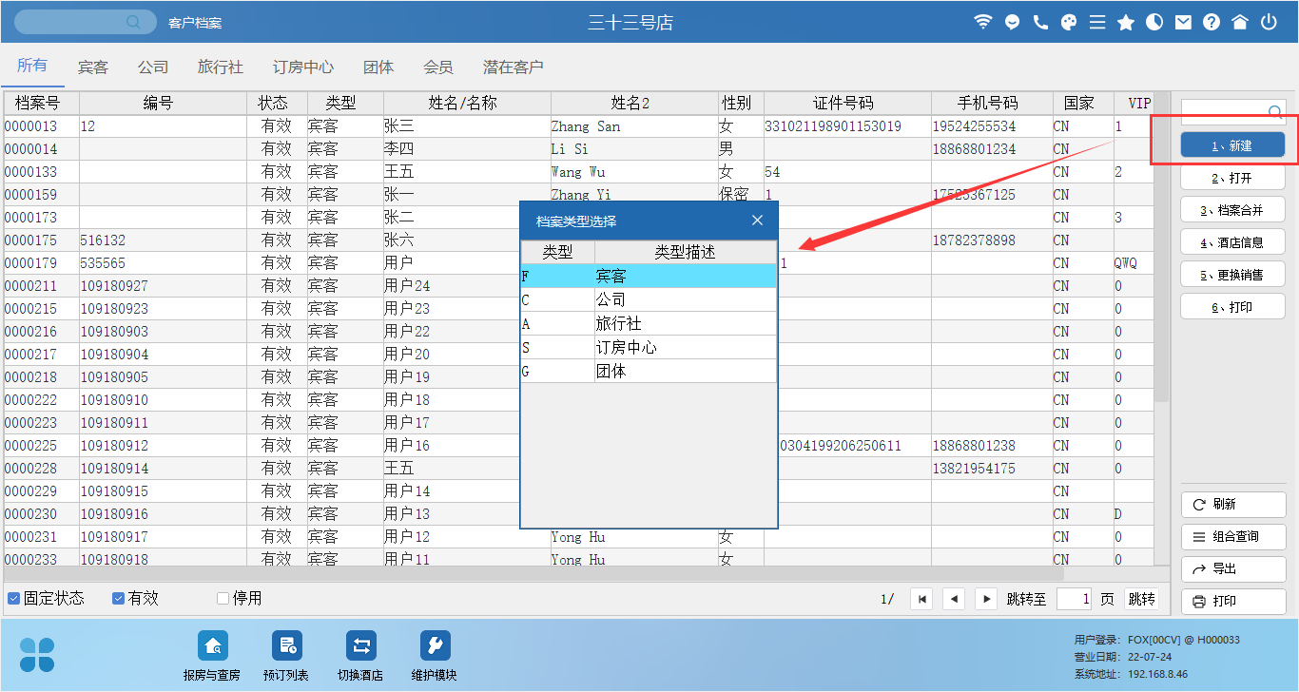Image resolution: width=1299 pixels, height=692 pixels.
Task: Select 公司 row in type dialog
Action: point(649,300)
